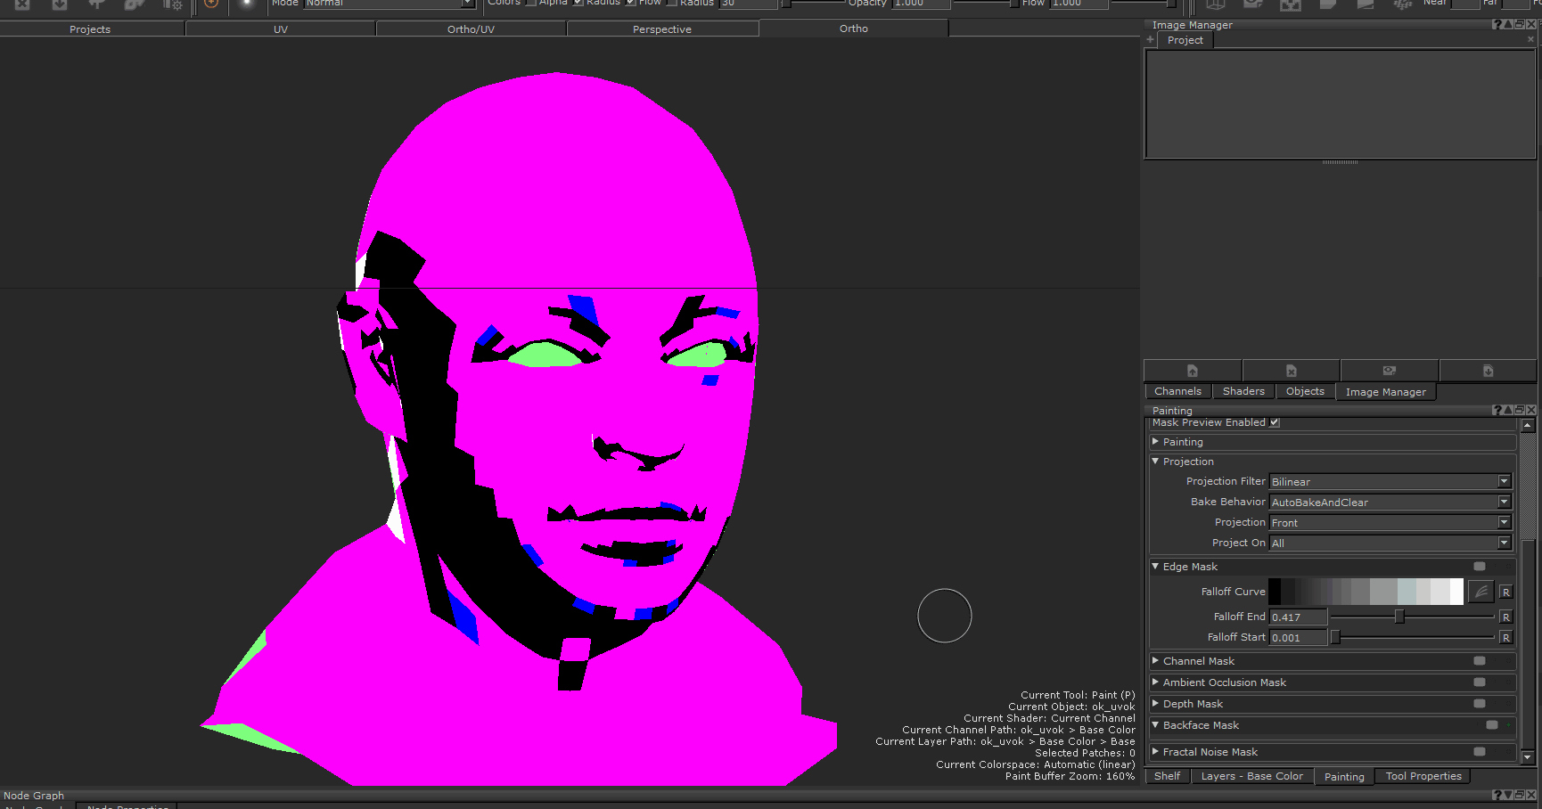
Task: Reset the Falloff Curve with its R button
Action: click(1505, 592)
